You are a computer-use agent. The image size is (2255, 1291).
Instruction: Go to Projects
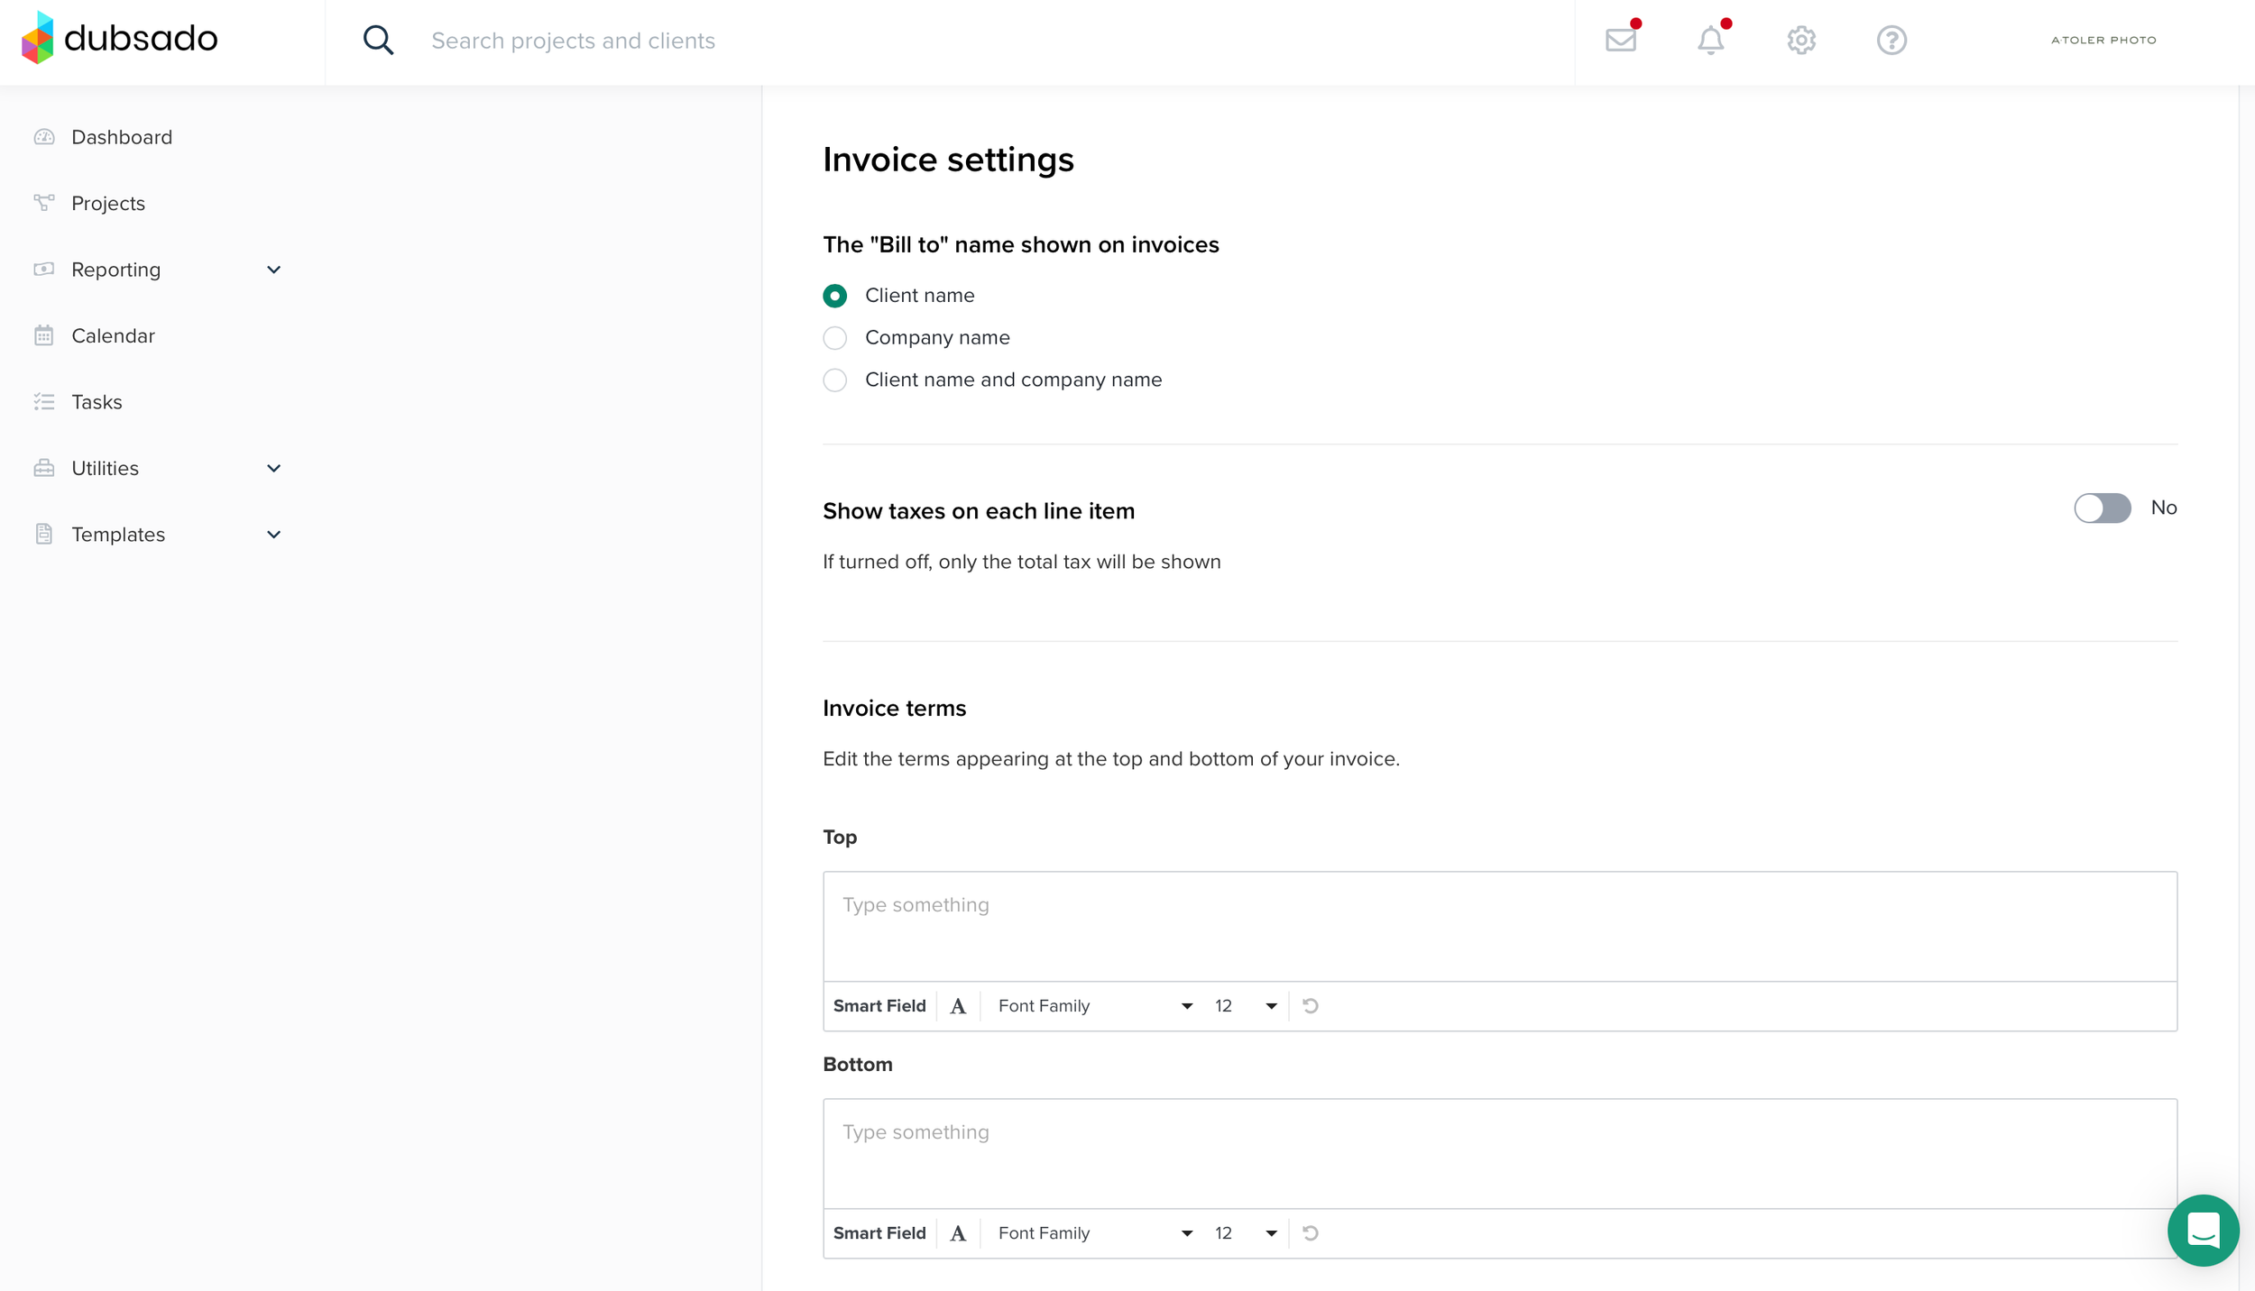pyautogui.click(x=108, y=204)
